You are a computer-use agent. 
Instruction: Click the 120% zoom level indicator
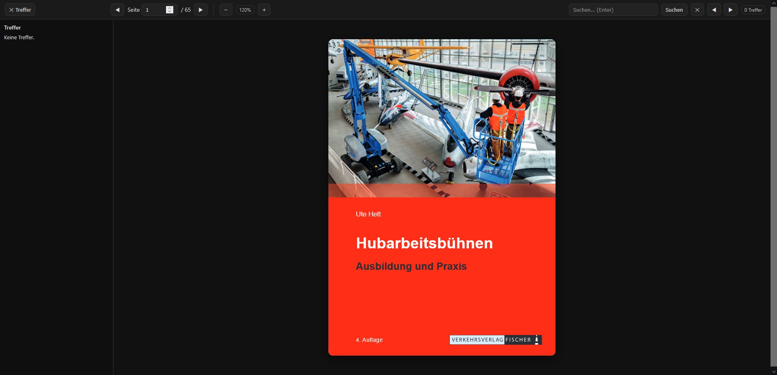tap(245, 10)
